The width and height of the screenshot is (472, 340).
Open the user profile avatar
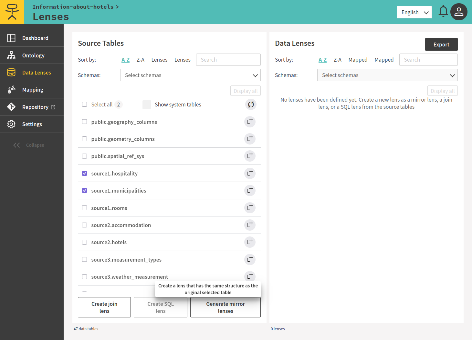(459, 12)
